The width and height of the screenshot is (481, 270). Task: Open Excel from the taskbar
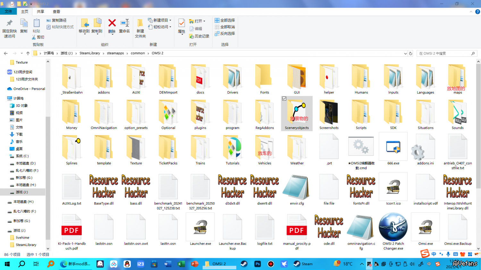pos(181,264)
